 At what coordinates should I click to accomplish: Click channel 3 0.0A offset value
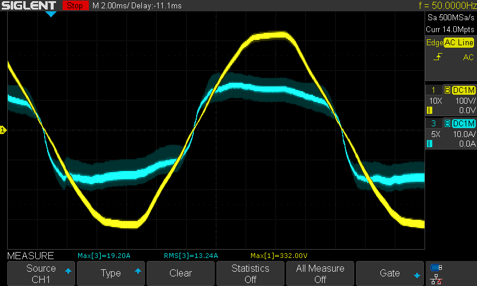467,144
